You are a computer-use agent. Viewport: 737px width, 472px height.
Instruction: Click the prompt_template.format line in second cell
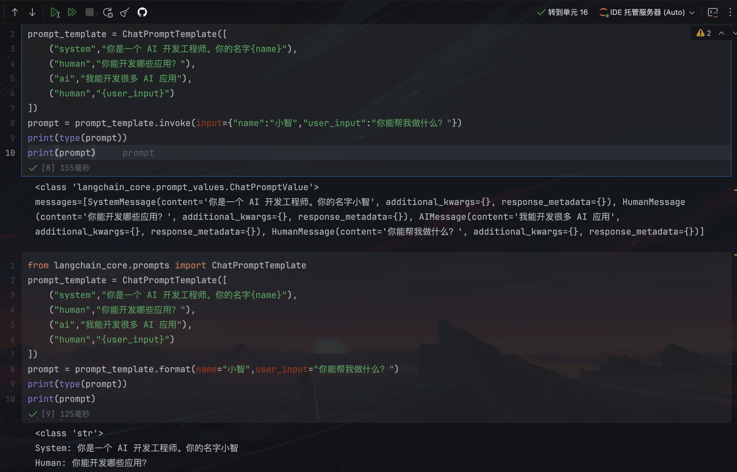point(213,369)
